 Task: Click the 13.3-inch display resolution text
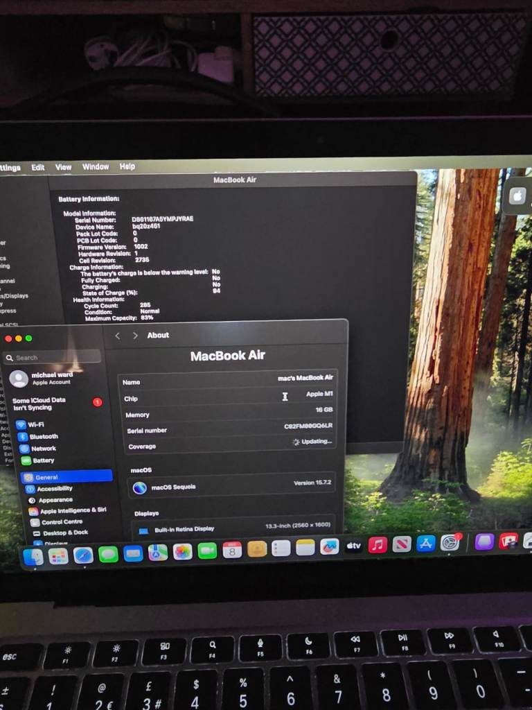pos(298,526)
